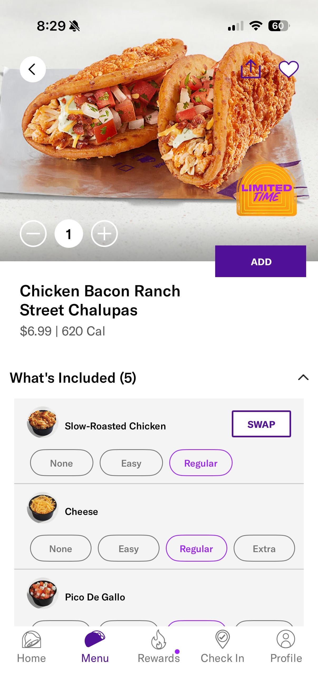Go to the Check In tab

point(223,647)
